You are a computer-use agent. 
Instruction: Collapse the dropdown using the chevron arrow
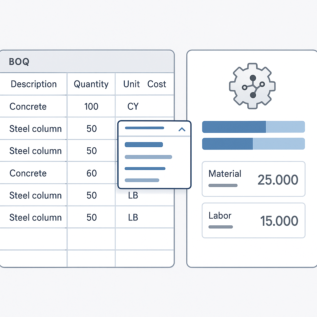[x=182, y=129]
